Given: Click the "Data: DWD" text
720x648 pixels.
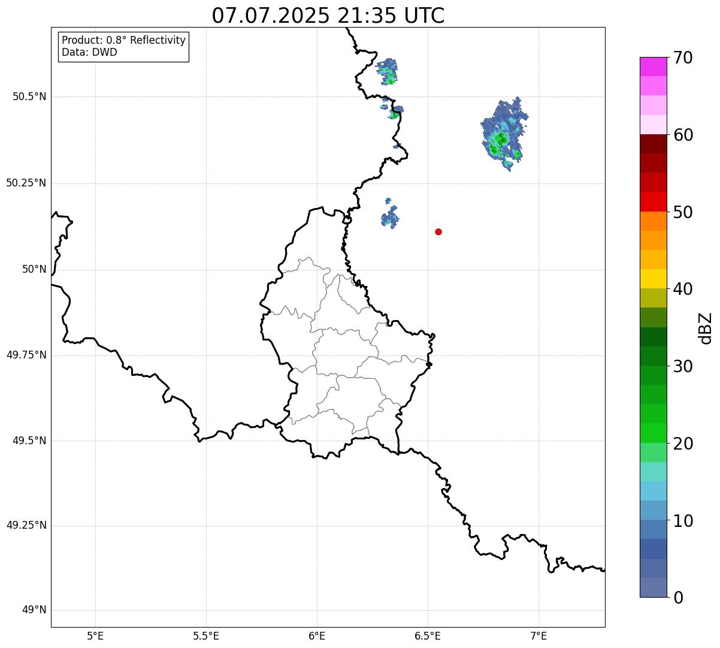Looking at the screenshot, I should pos(89,52).
